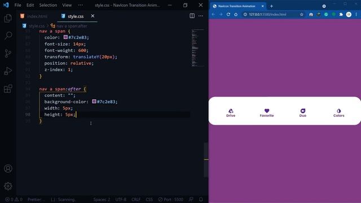Screen dimensions: 361x203
Task: Open editor More Actions menu
Action: [x=201, y=16]
